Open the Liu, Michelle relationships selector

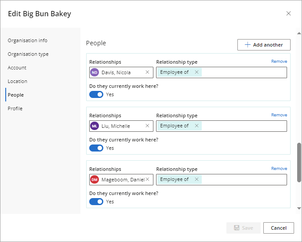[x=121, y=126]
